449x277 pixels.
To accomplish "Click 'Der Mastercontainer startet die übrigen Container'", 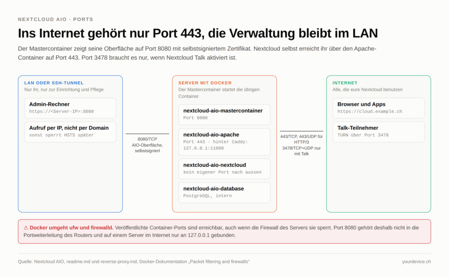I will (219, 93).
